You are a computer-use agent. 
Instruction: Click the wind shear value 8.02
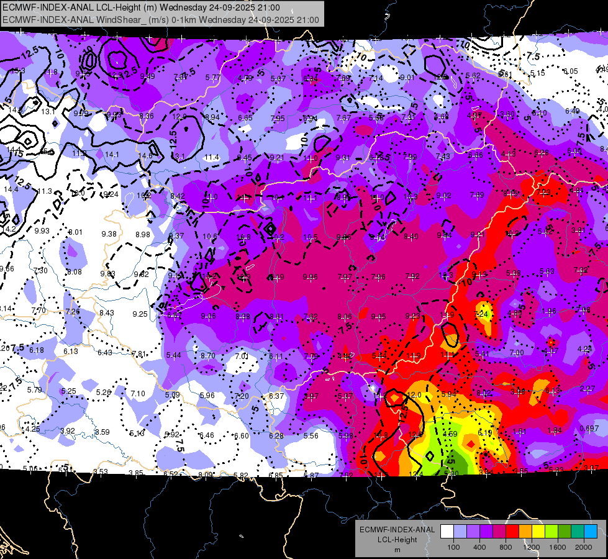pos(484,393)
